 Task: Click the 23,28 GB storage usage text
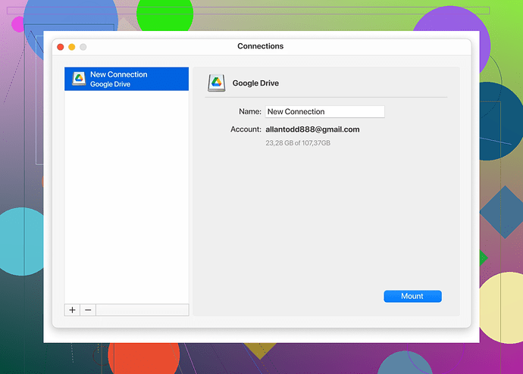point(297,143)
